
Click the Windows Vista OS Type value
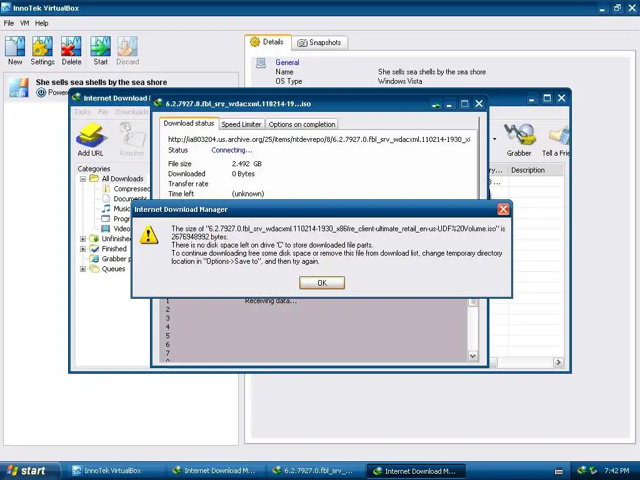[x=400, y=81]
